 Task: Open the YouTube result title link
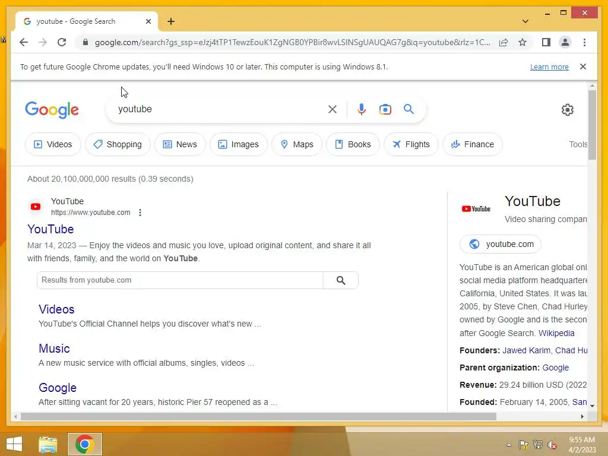click(50, 229)
